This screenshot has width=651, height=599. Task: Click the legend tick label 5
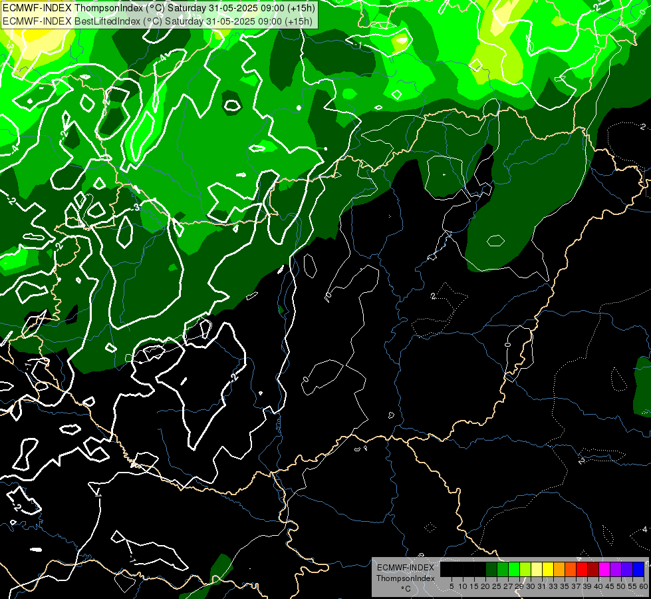pyautogui.click(x=452, y=586)
